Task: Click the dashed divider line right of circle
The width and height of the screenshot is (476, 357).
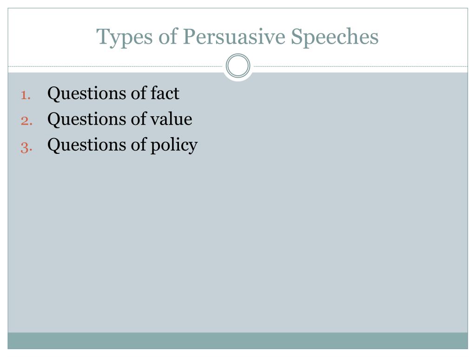Action: [x=361, y=66]
